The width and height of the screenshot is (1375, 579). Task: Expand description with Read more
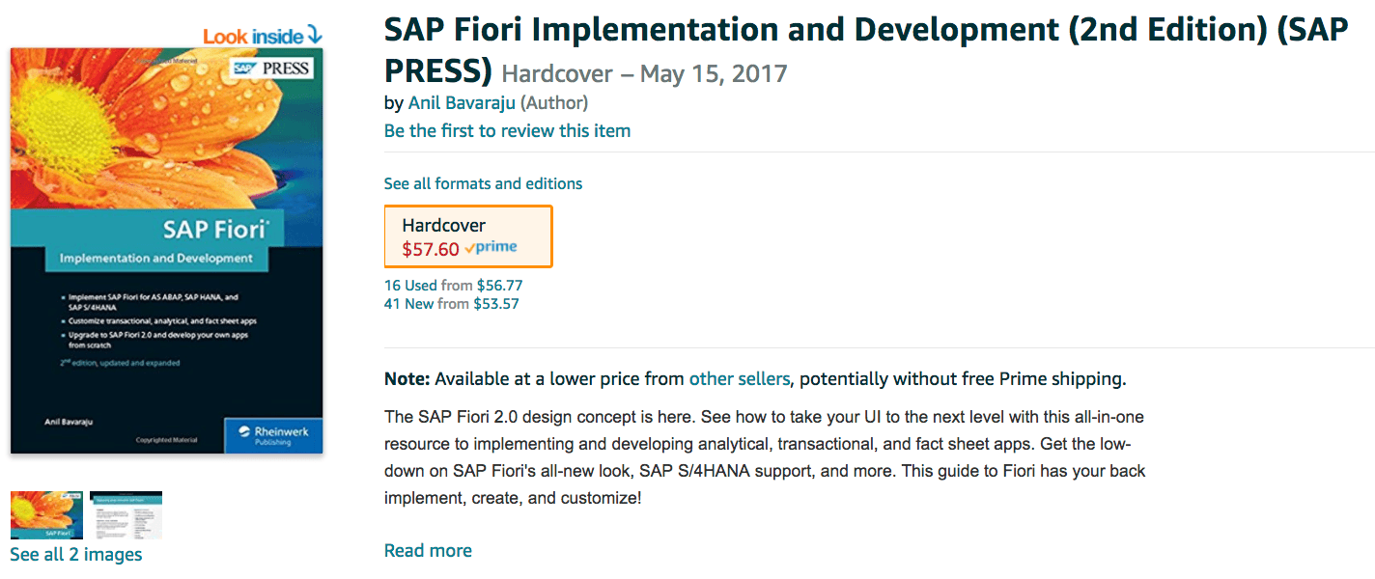(x=428, y=550)
